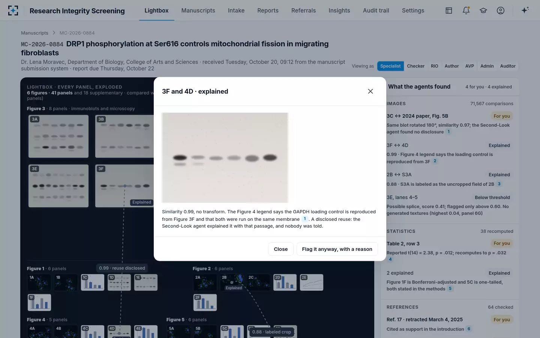Click Flag it anyway, with a reason
Viewport: 540px width, 338px height.
coord(337,249)
